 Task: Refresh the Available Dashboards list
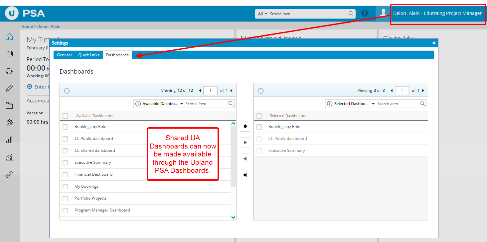[x=67, y=91]
